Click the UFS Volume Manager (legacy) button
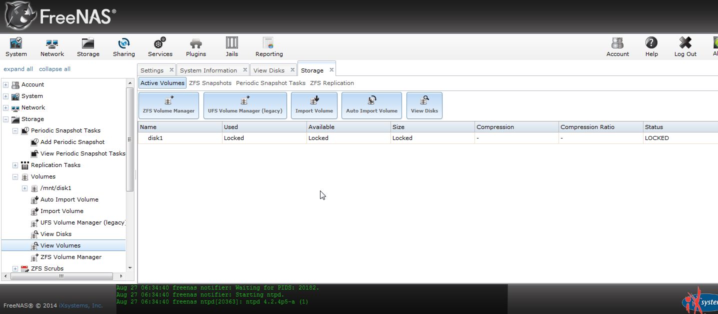 pos(245,105)
